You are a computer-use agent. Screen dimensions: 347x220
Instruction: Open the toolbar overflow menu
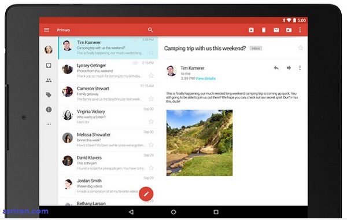pyautogui.click(x=300, y=30)
